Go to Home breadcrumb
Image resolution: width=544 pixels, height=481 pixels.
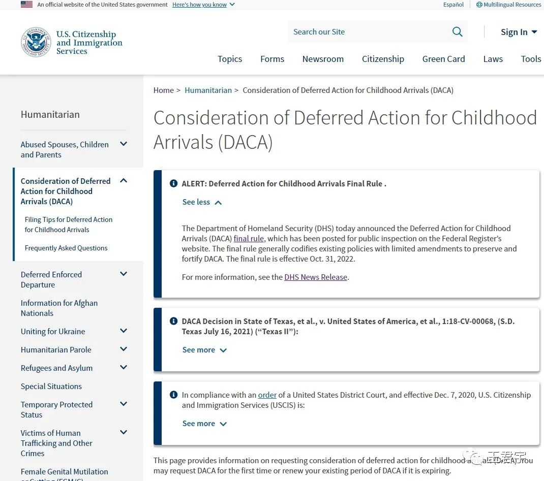[163, 90]
